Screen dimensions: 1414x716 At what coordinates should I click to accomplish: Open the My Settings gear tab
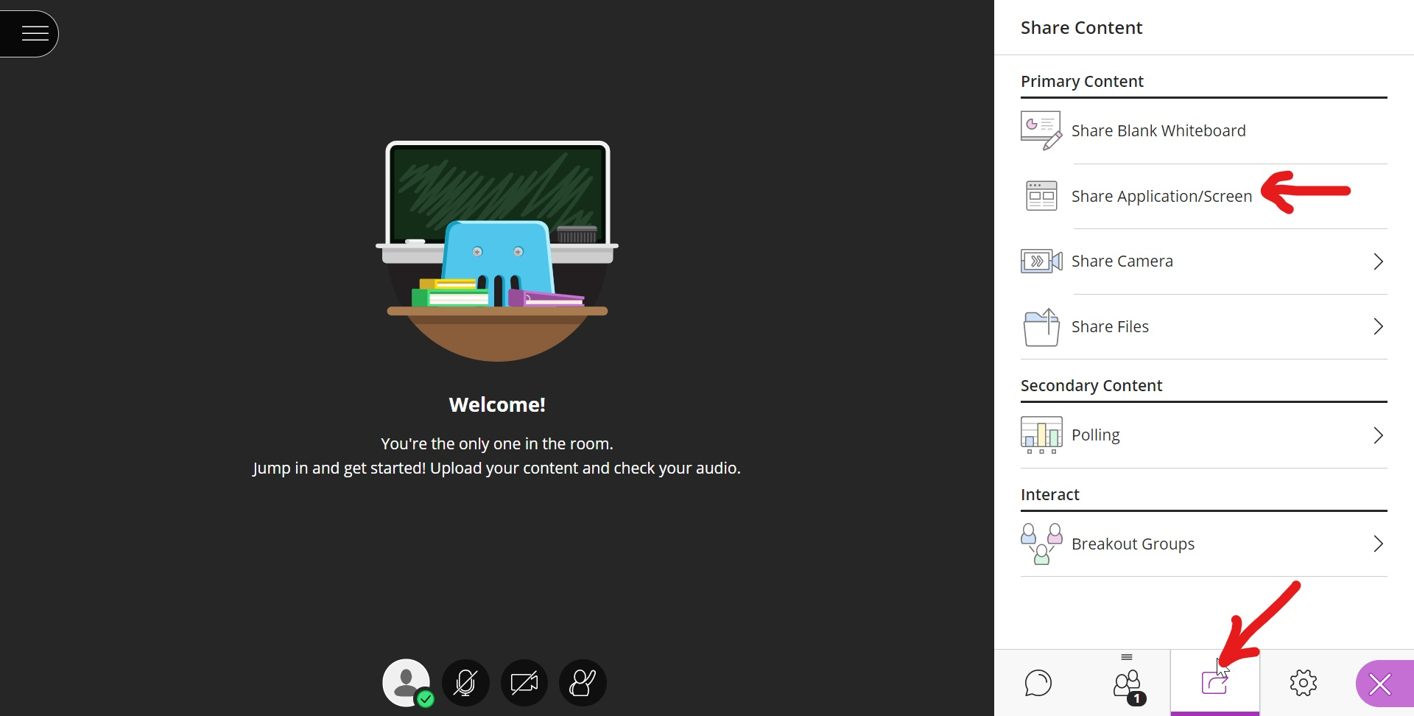1303,683
